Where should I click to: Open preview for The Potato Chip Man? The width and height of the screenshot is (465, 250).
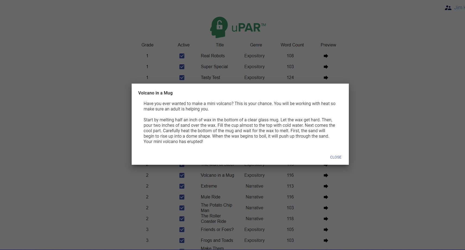click(325, 208)
